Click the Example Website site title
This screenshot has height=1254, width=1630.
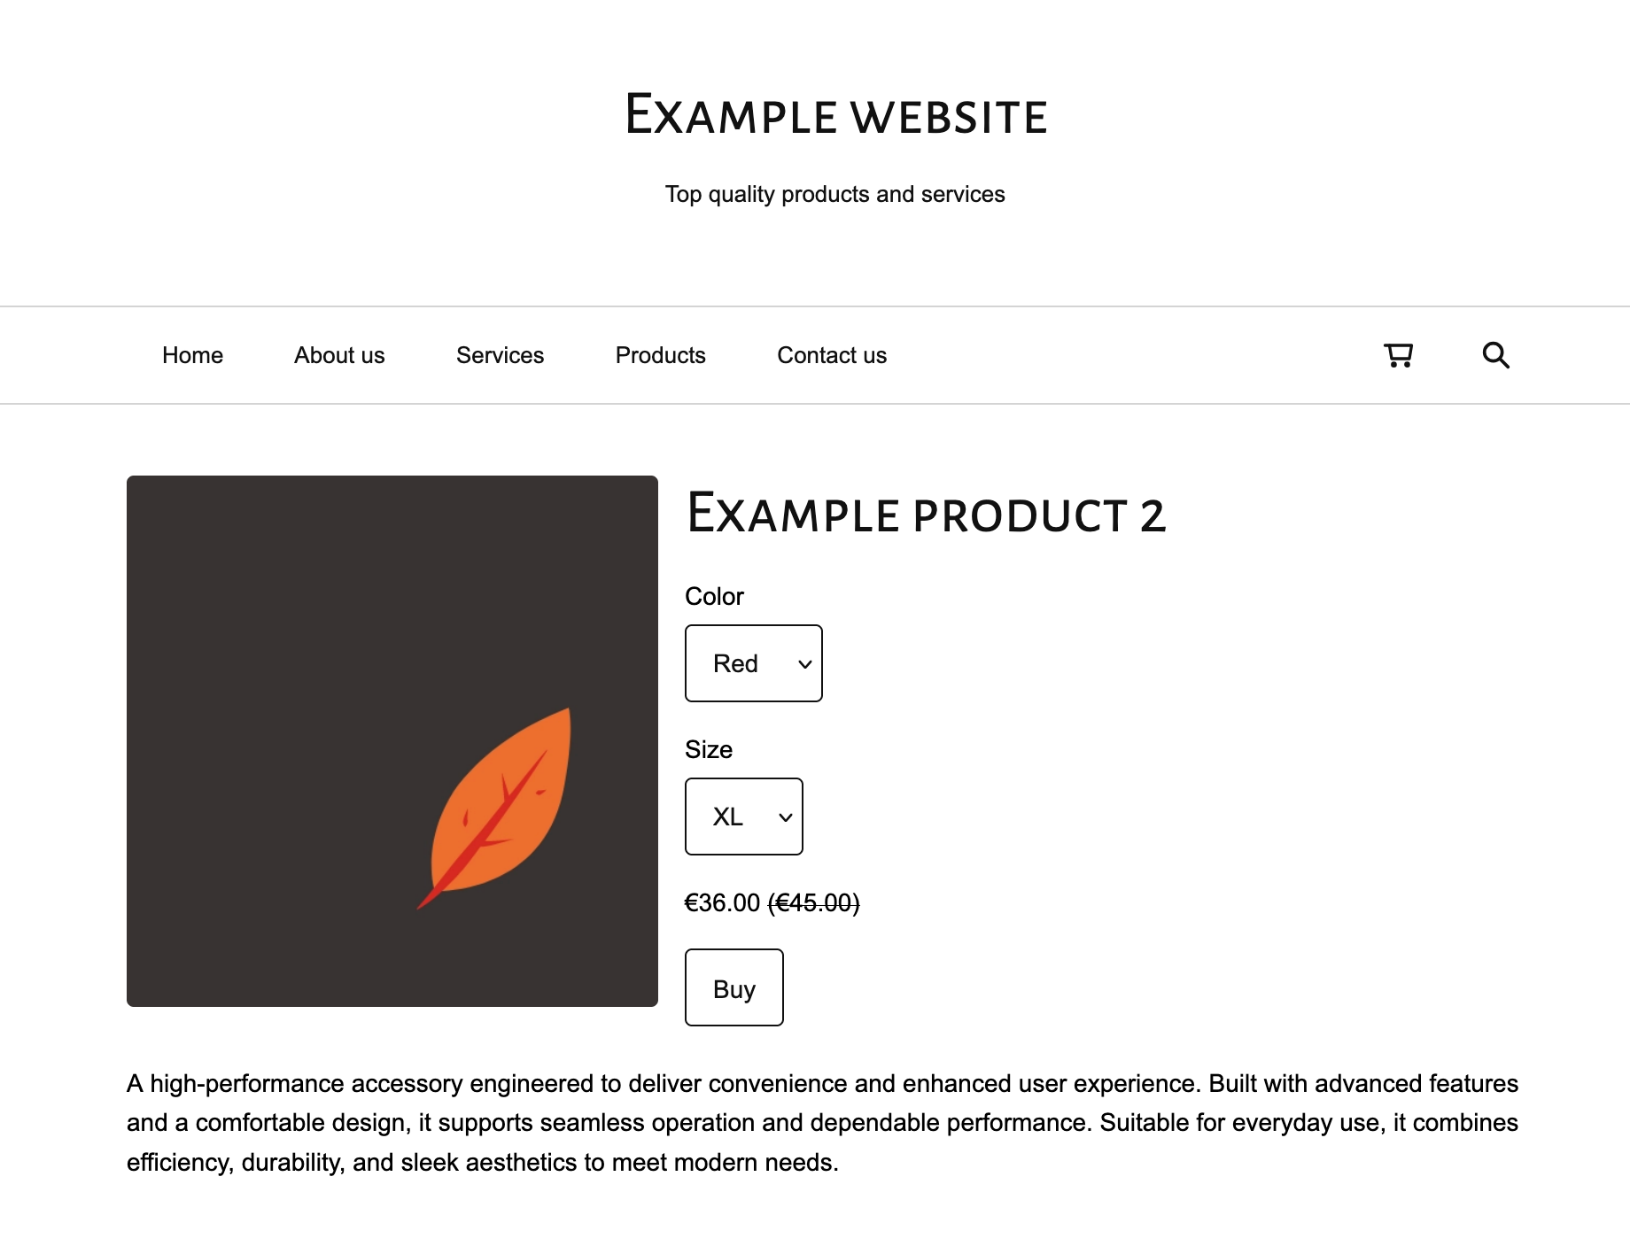tap(835, 116)
